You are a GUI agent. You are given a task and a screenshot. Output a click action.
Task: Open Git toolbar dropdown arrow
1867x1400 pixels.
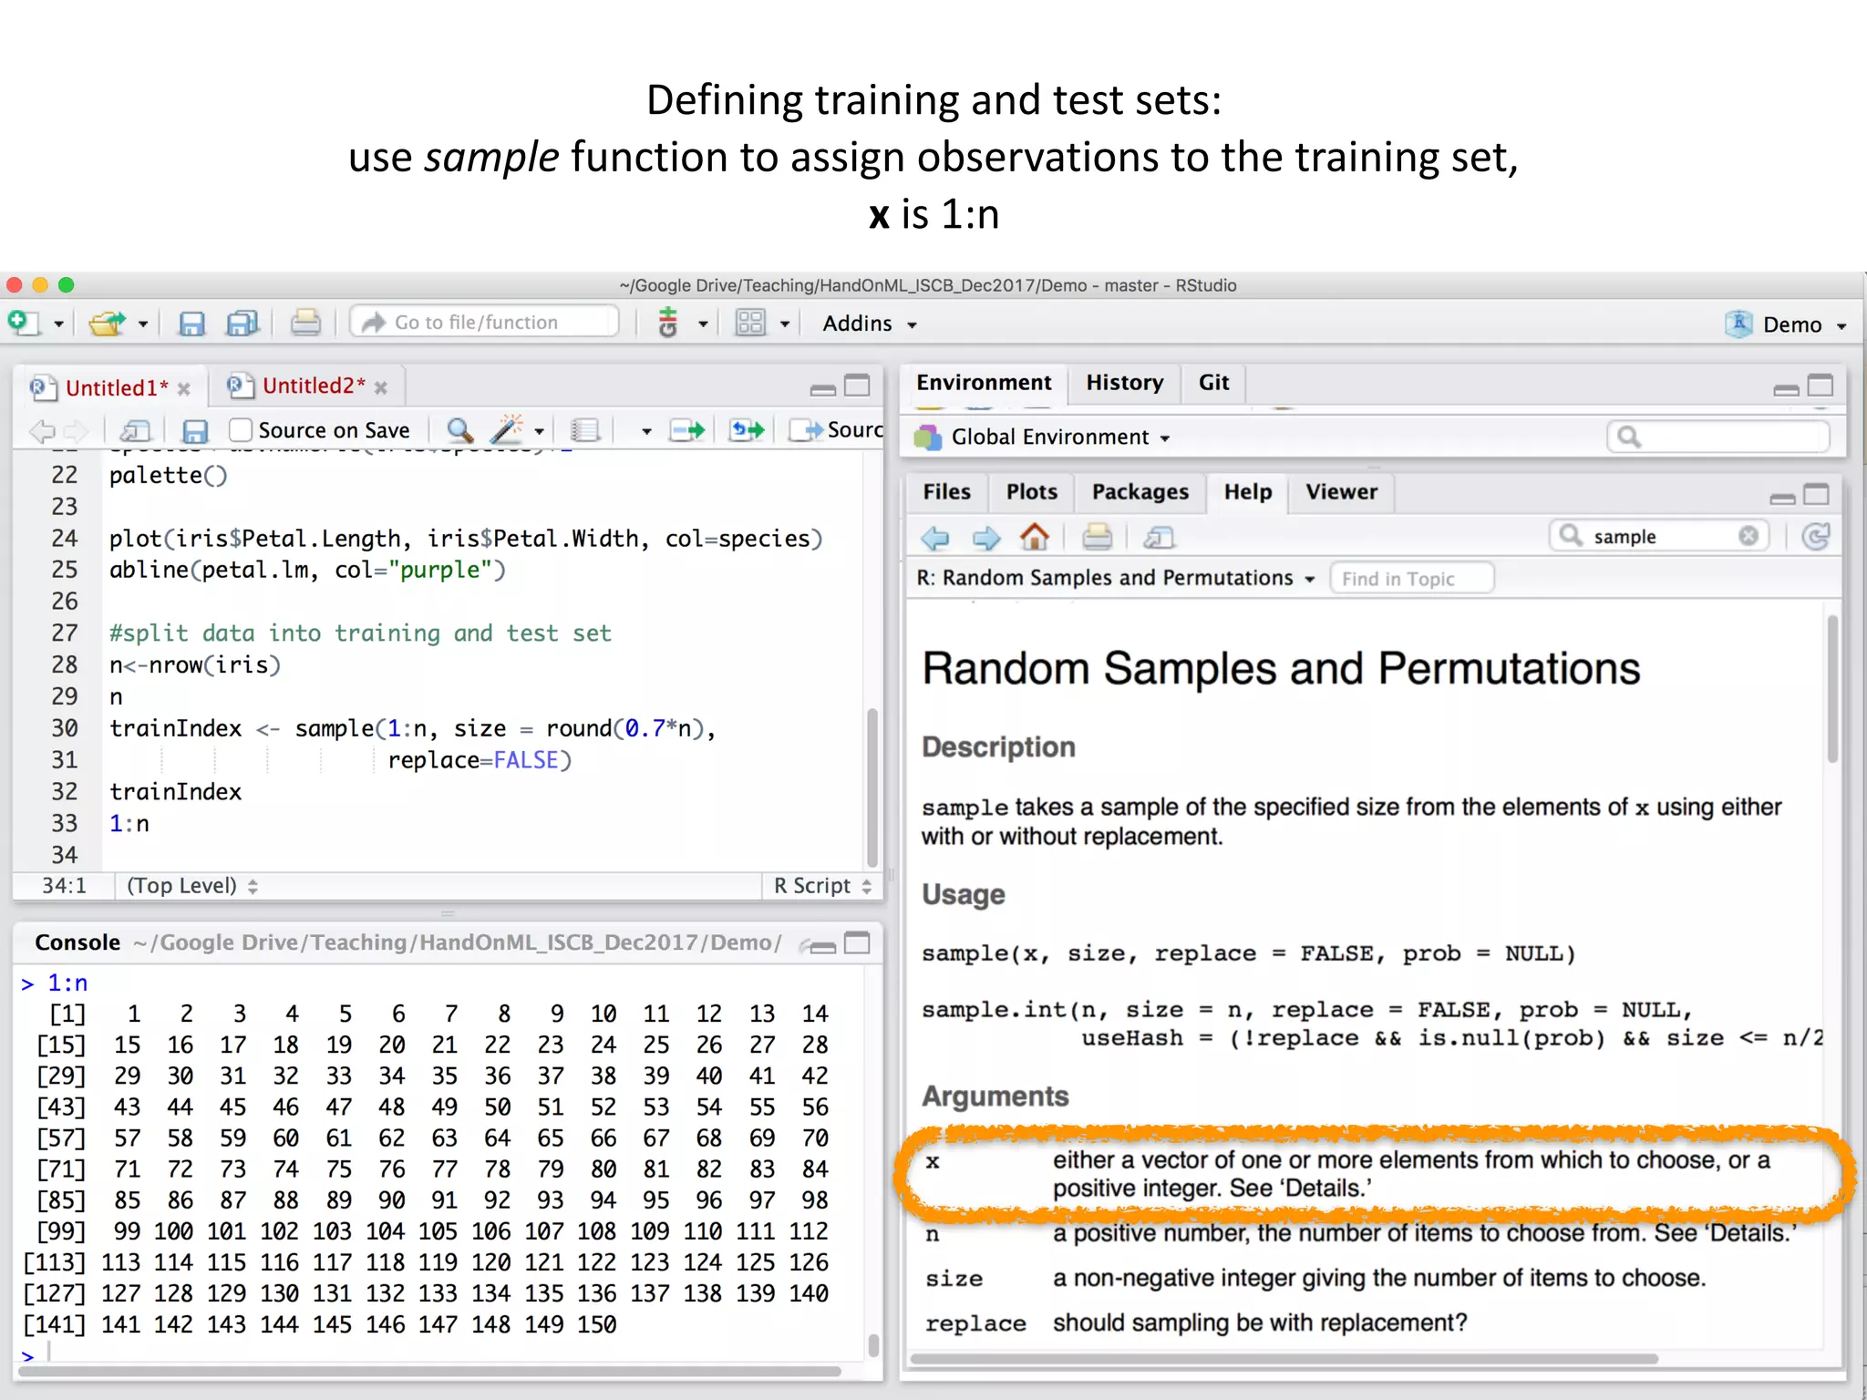click(703, 324)
